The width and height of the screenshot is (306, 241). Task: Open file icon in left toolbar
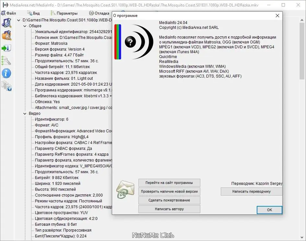pos(6,23)
